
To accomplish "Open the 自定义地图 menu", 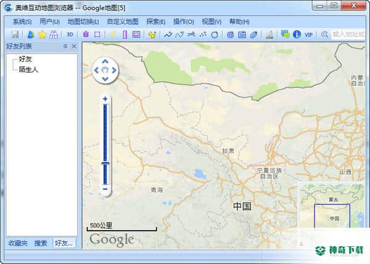I will point(123,22).
